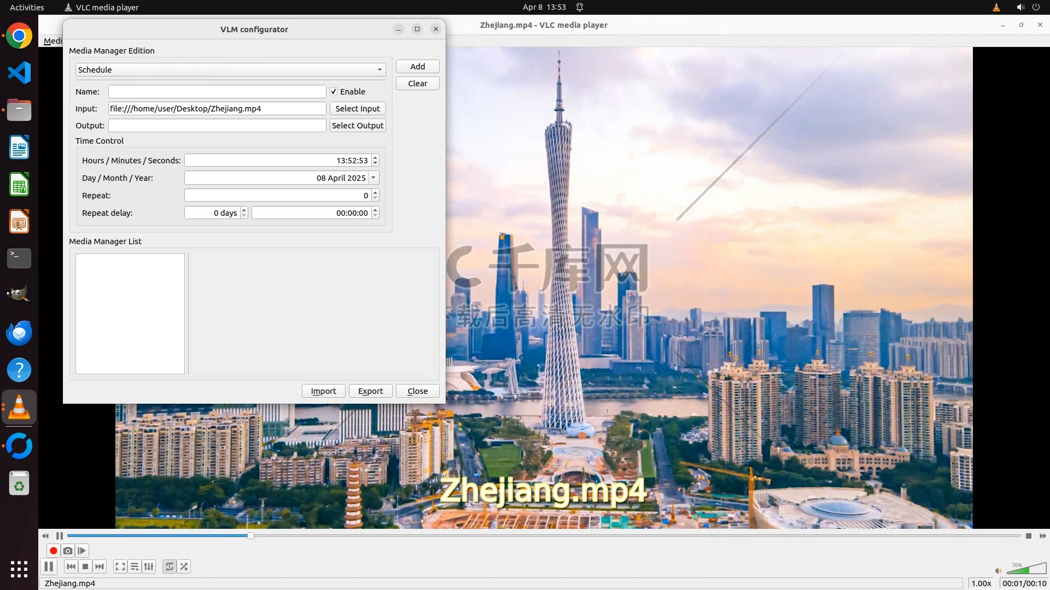Take a snapshot with the camera icon

point(68,551)
